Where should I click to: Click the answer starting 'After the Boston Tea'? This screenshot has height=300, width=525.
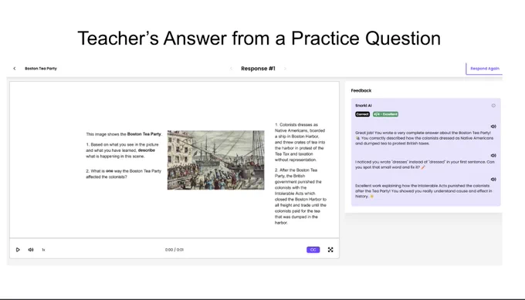(x=300, y=197)
